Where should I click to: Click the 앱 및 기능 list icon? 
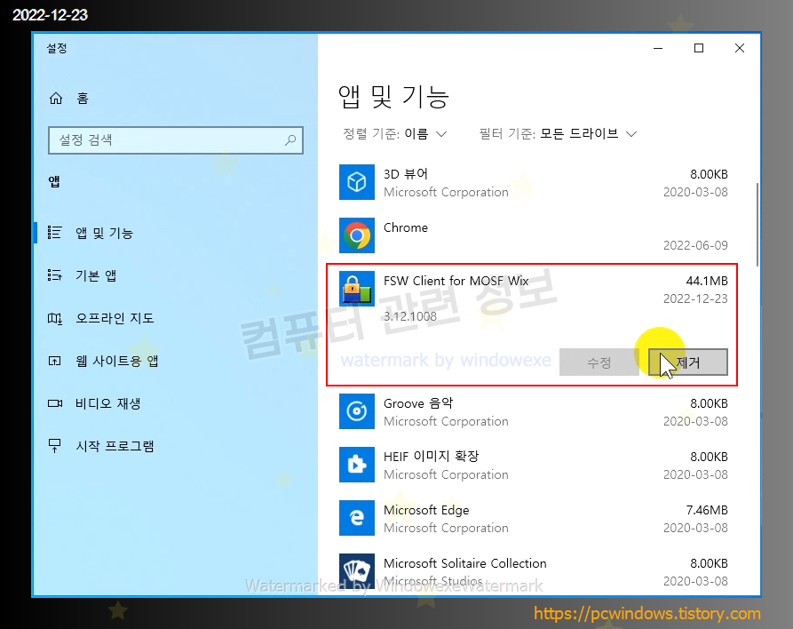click(x=55, y=232)
